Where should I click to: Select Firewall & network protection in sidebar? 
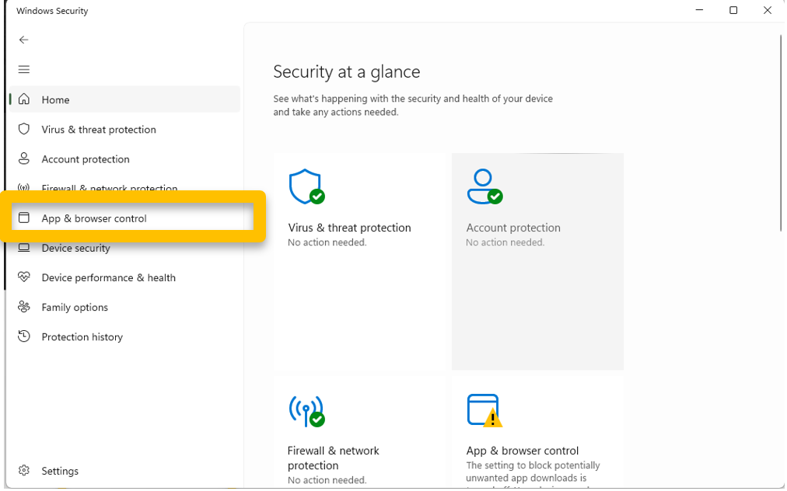tap(109, 186)
